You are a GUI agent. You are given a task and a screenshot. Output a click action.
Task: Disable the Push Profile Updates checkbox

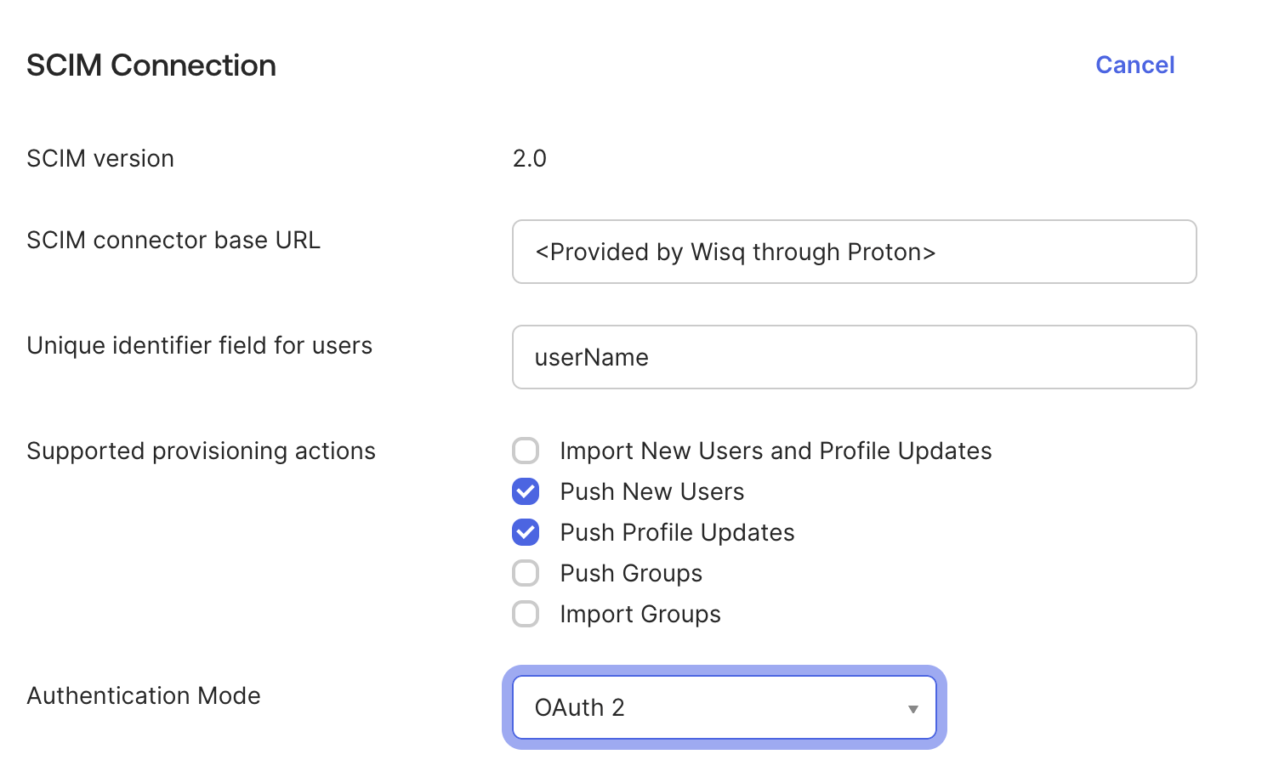526,532
